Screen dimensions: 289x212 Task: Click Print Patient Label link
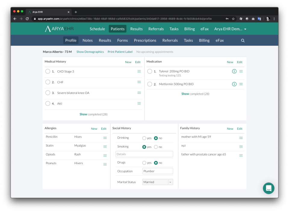coord(120,52)
